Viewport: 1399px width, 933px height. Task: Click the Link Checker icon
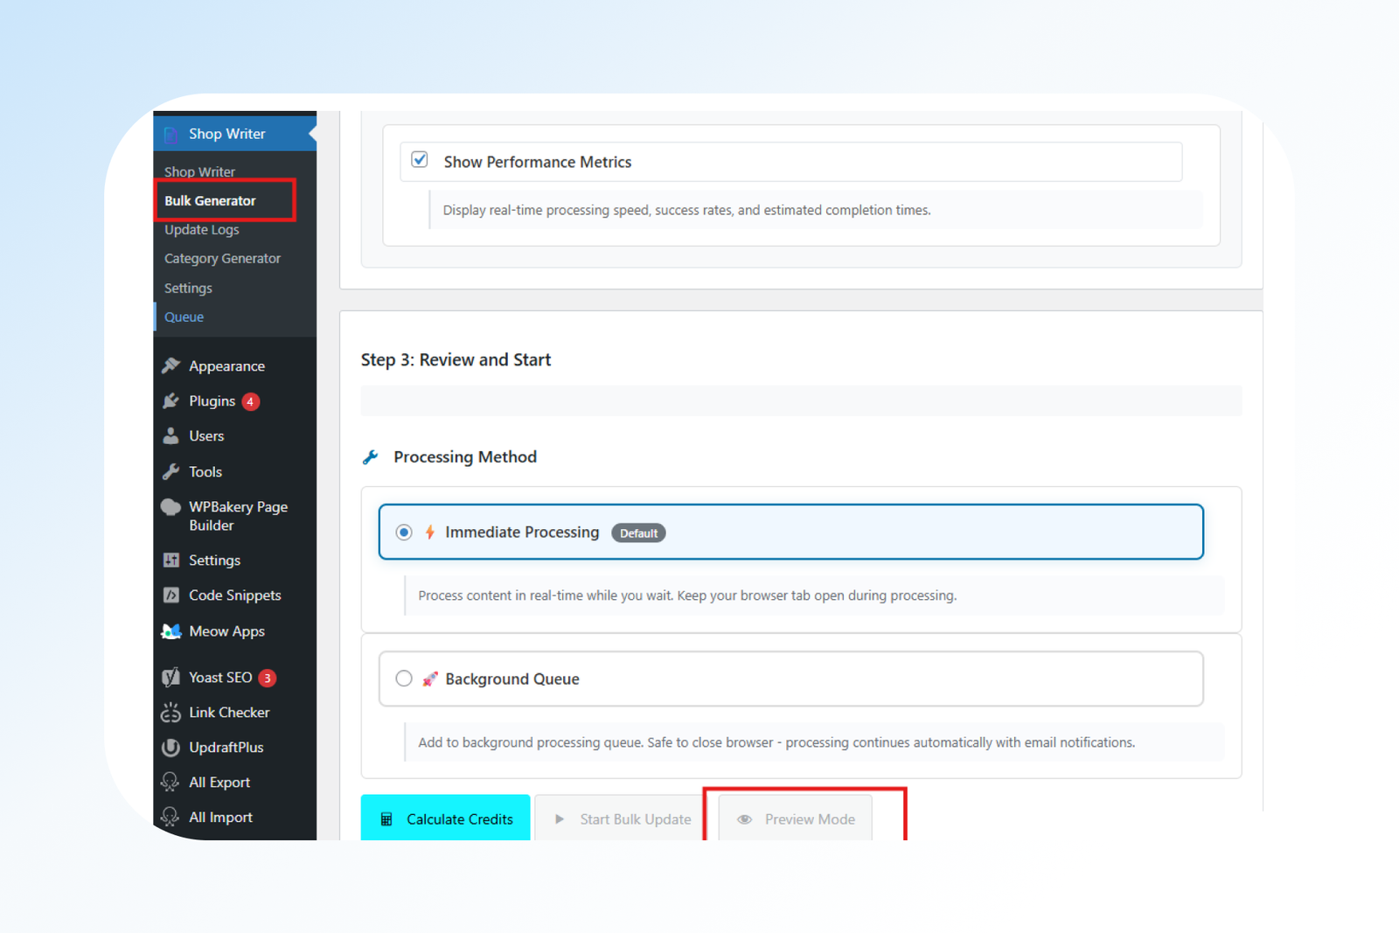point(171,713)
